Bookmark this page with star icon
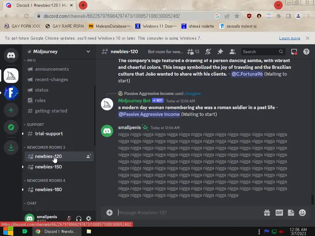Image resolution: width=315 pixels, height=236 pixels. point(237,16)
